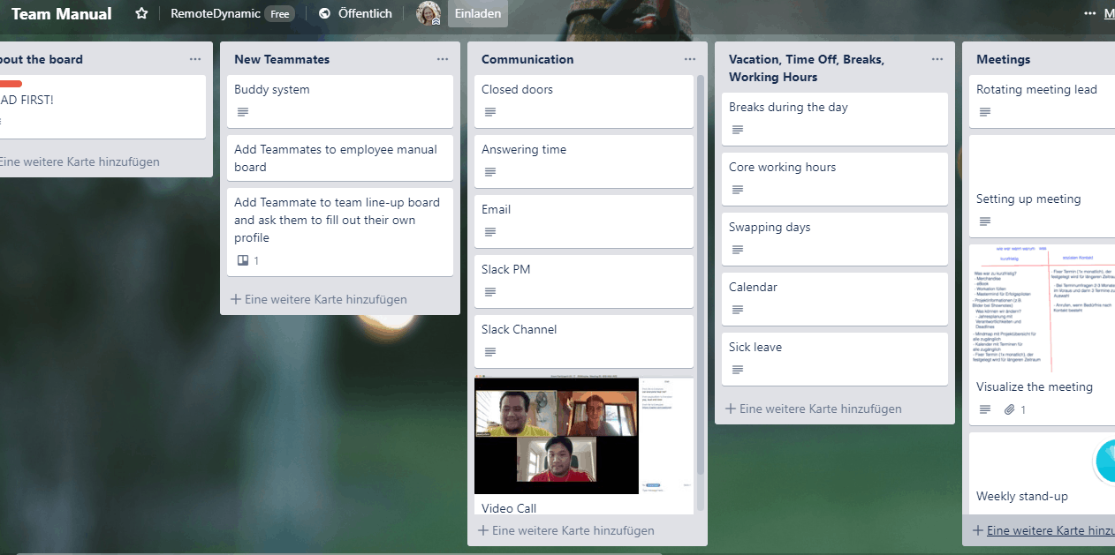Open the Communication list actions menu
Image resolution: width=1115 pixels, height=555 pixels.
690,58
